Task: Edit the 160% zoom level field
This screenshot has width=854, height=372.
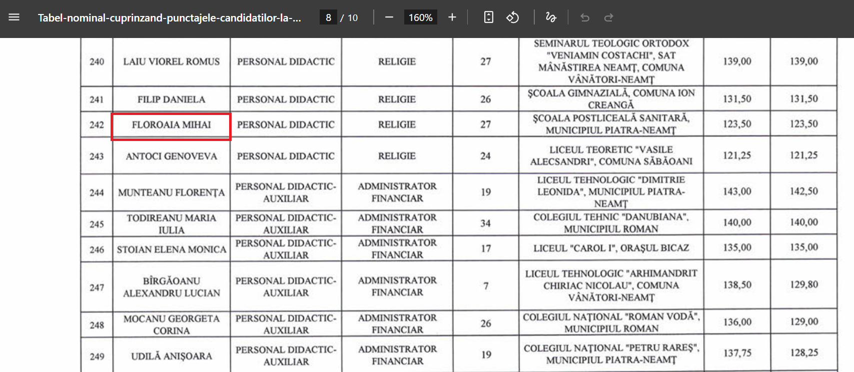Action: (x=420, y=17)
